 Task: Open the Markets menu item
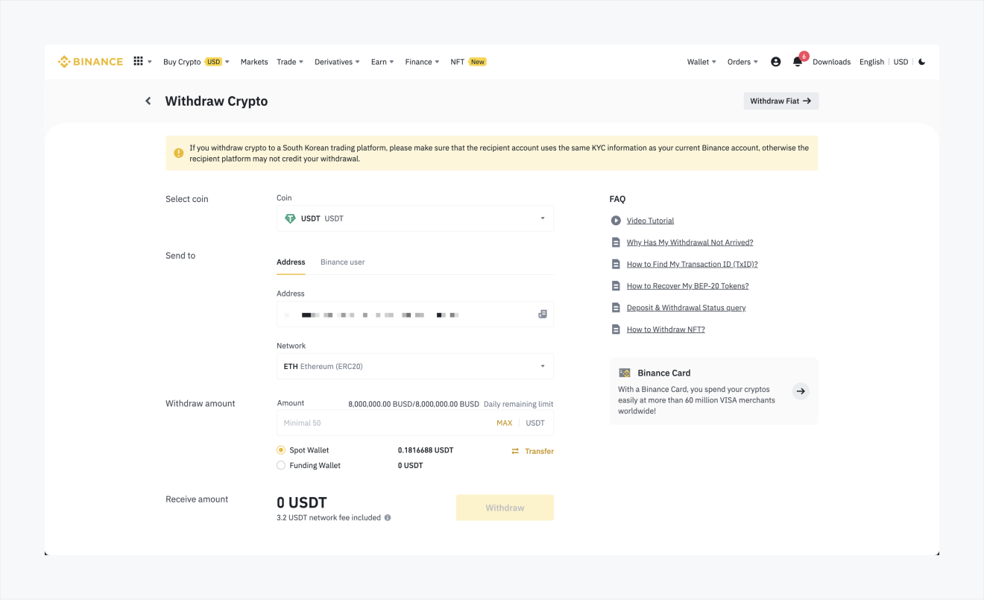click(254, 61)
